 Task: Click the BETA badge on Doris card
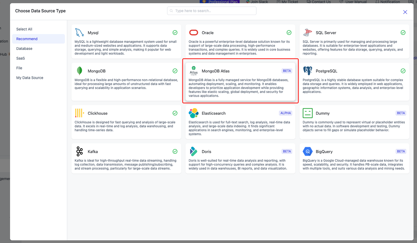287,151
